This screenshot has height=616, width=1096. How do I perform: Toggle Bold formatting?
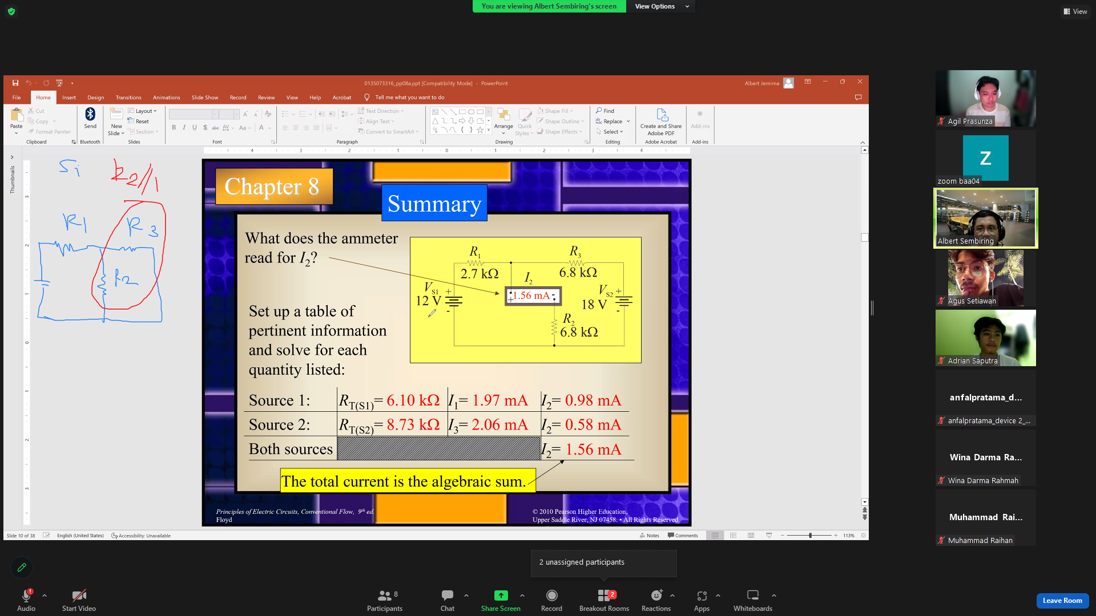174,127
